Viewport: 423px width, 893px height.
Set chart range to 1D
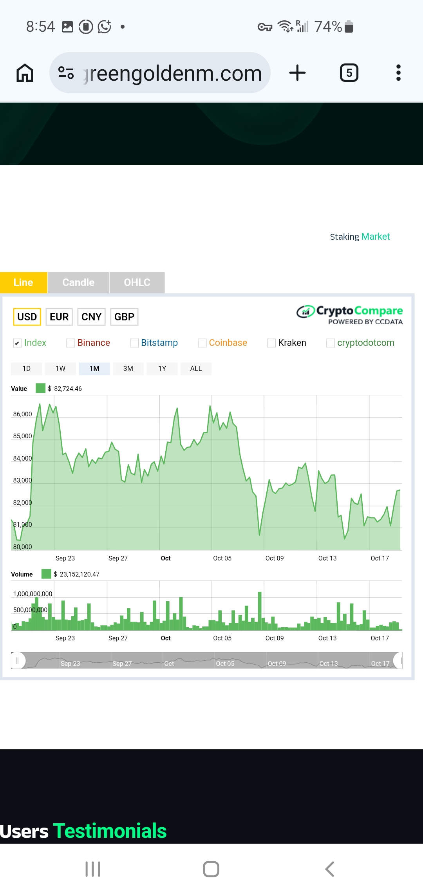[x=26, y=369]
